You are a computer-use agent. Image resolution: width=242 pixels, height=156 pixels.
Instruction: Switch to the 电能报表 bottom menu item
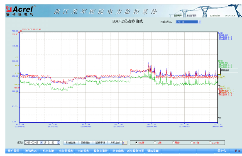83,151
